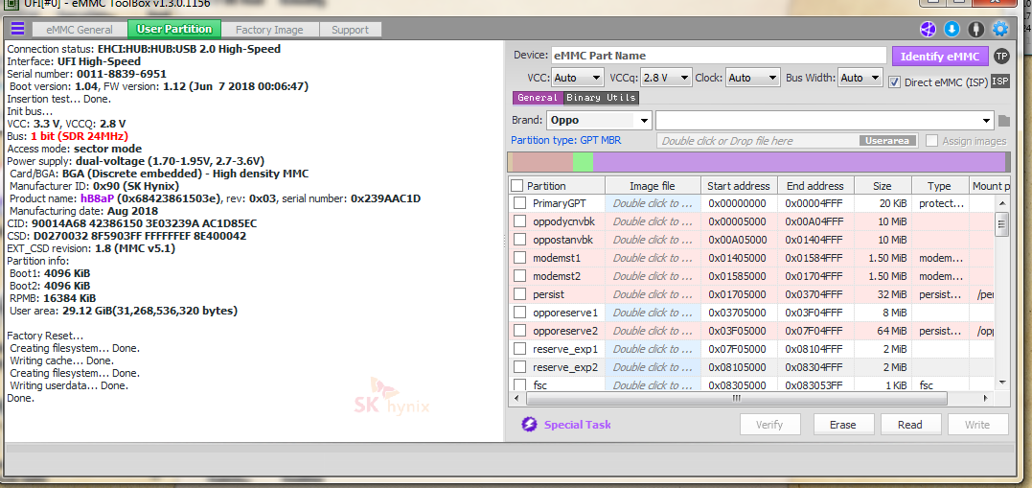Image resolution: width=1032 pixels, height=488 pixels.
Task: Click the reserve_exp1 partition name
Action: click(x=565, y=349)
